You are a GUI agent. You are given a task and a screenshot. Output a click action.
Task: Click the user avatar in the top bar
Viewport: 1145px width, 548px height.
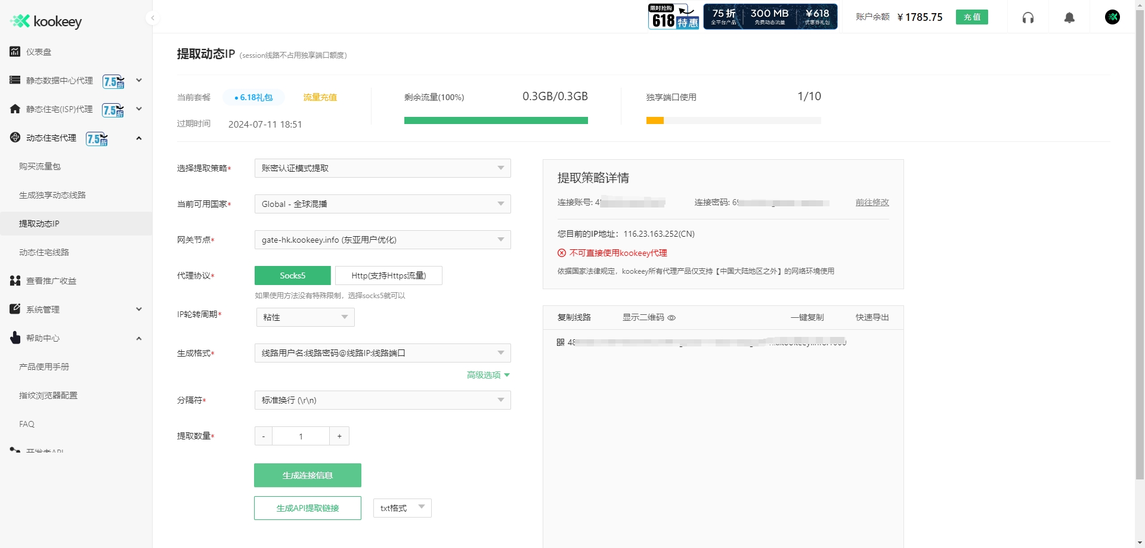point(1112,17)
